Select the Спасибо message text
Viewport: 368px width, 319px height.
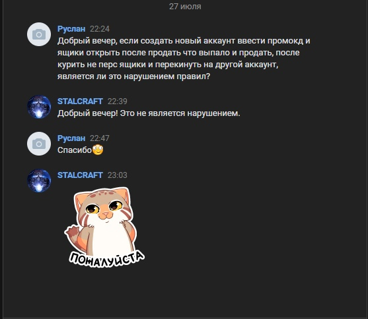point(75,150)
